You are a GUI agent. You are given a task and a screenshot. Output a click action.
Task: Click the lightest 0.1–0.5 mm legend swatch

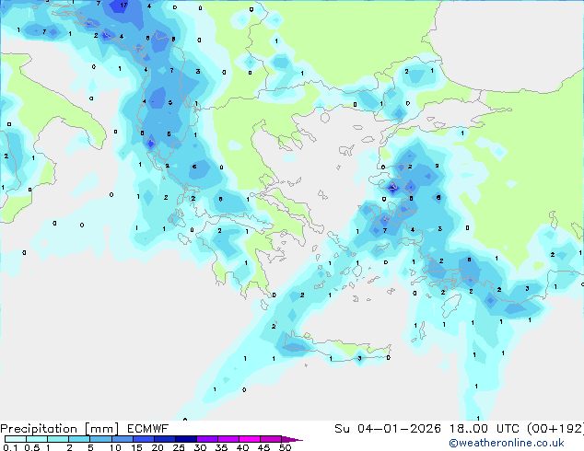pos(16,439)
